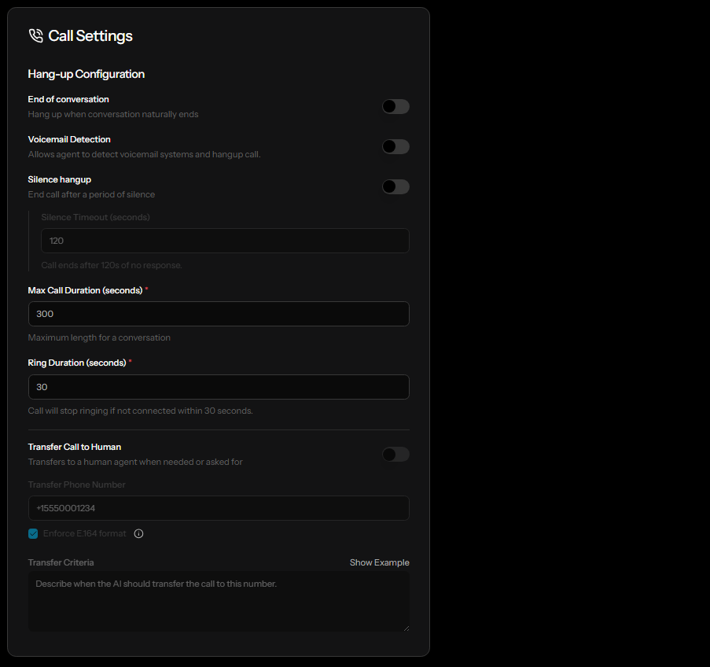Screen dimensions: 710x667
Task: Click inside the Transfer Criteria text area
Action: tap(219, 601)
